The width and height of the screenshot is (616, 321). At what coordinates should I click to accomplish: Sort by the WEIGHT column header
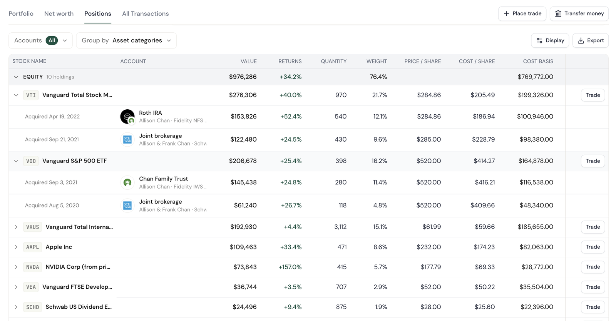pos(377,61)
